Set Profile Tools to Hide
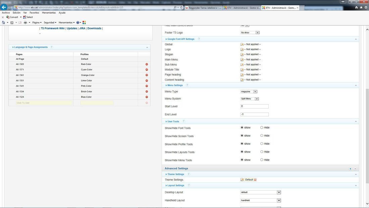Image resolution: width=369 pixels, height=208 pixels. tap(262, 143)
